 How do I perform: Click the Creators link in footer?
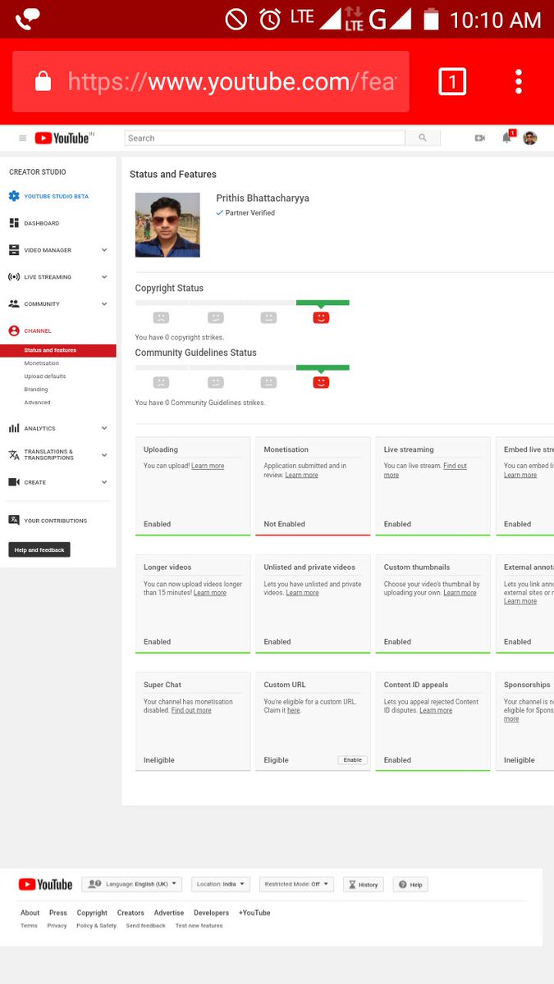130,913
